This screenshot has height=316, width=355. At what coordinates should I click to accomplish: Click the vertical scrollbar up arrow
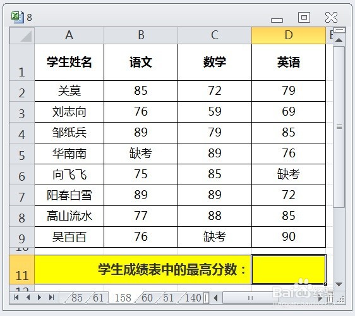click(x=339, y=40)
